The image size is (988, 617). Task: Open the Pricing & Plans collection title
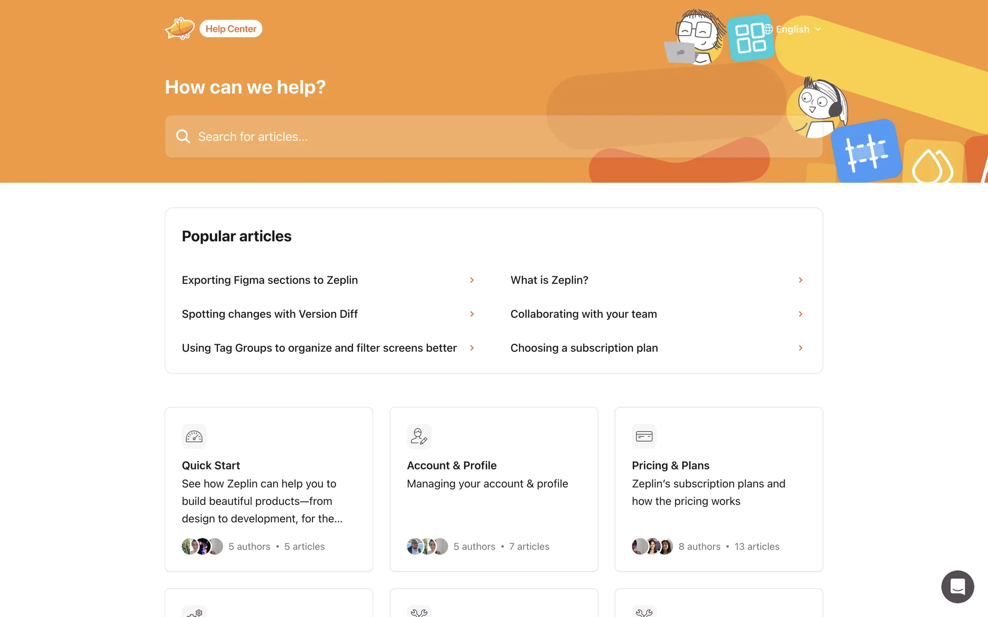[671, 465]
